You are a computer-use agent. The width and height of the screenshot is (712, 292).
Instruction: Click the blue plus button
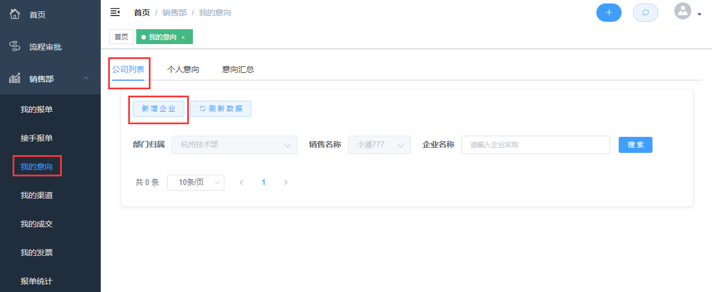coord(608,13)
